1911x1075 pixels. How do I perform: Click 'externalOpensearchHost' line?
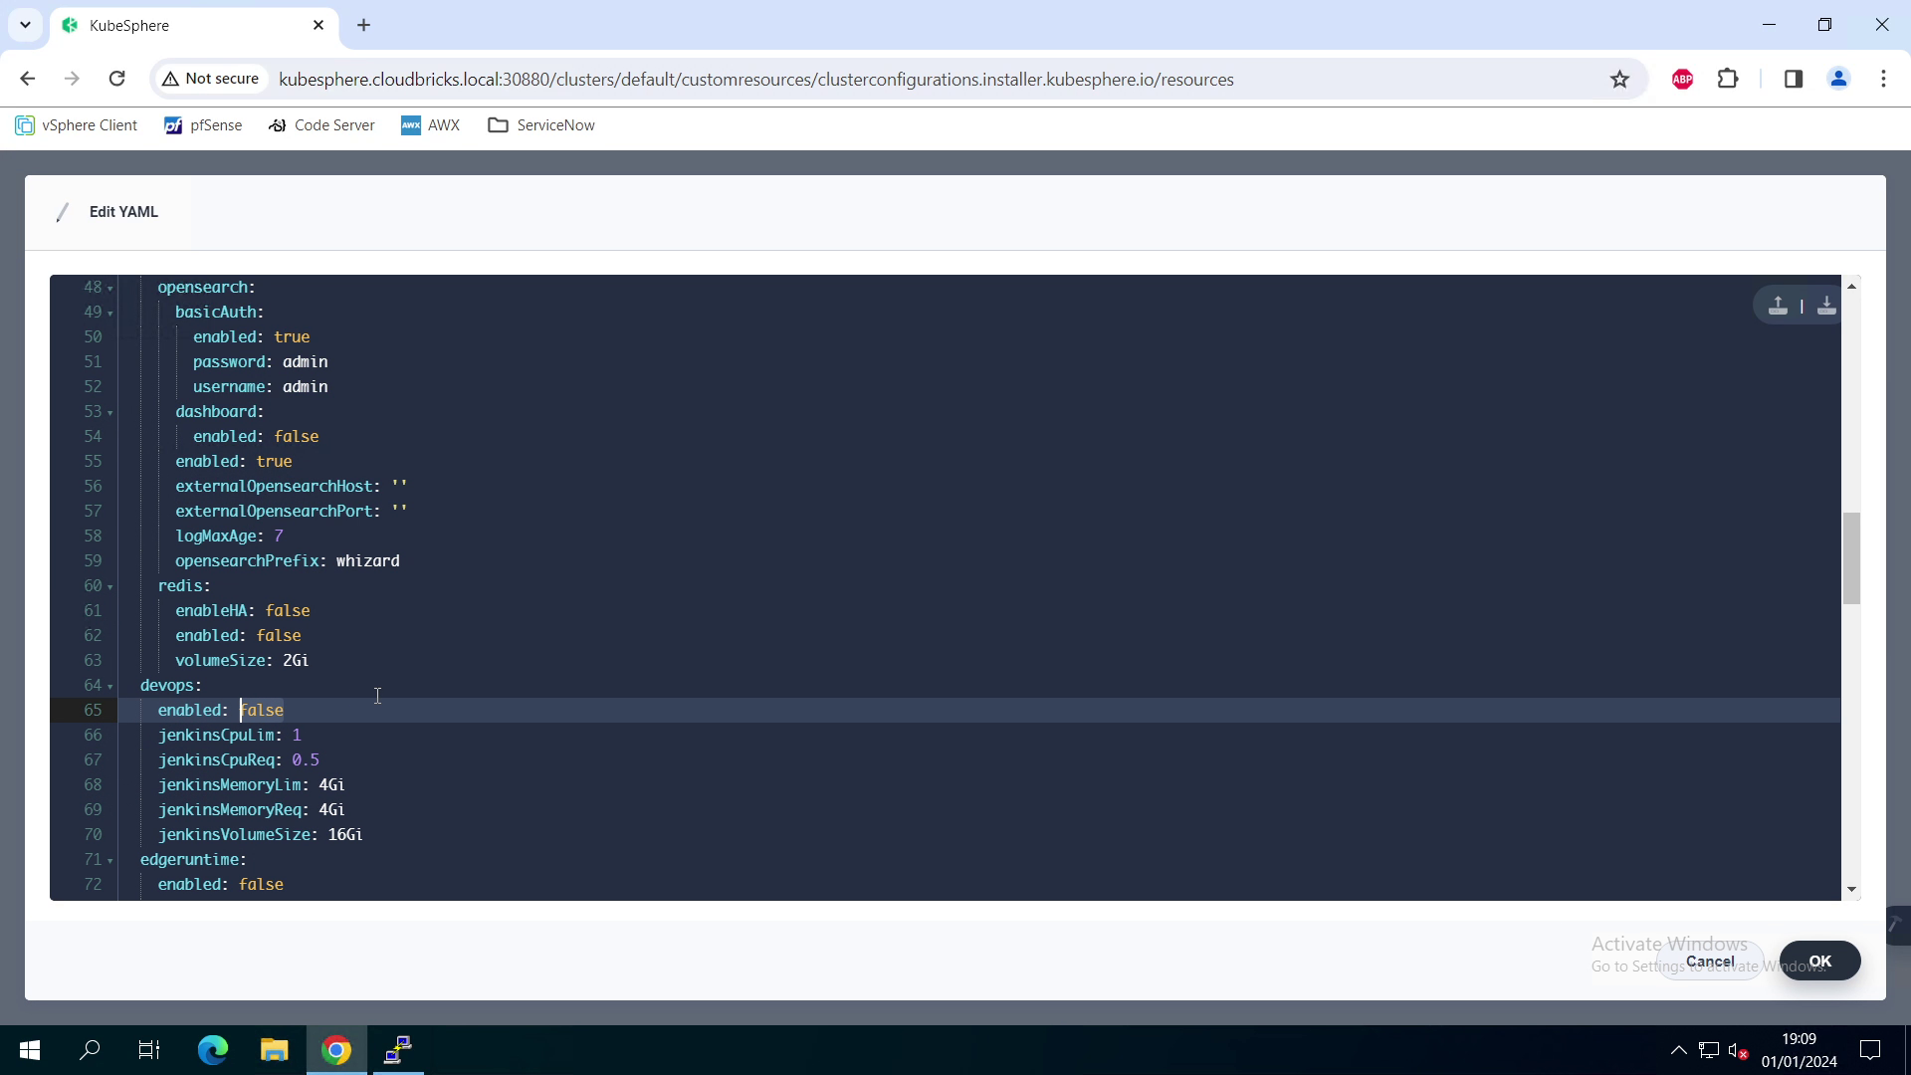(x=291, y=487)
